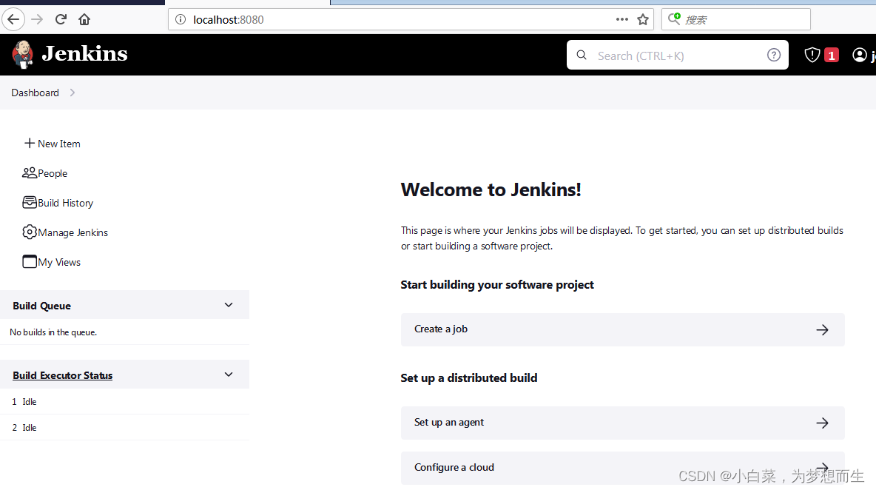Click 'Start building your software project' heading
This screenshot has height=490, width=876.
click(497, 285)
